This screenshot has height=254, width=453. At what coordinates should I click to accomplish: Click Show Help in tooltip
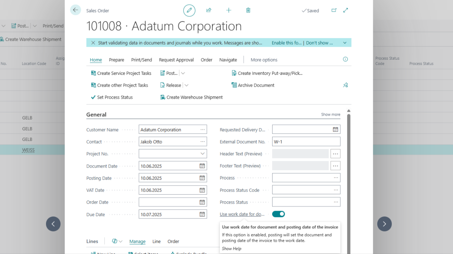coord(231,248)
